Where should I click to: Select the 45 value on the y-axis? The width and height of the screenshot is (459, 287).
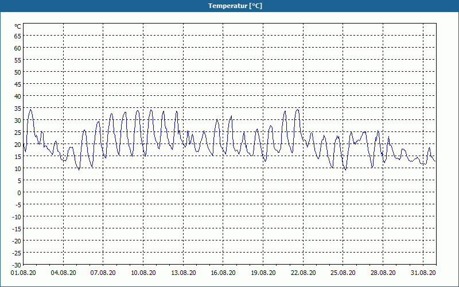coord(18,84)
